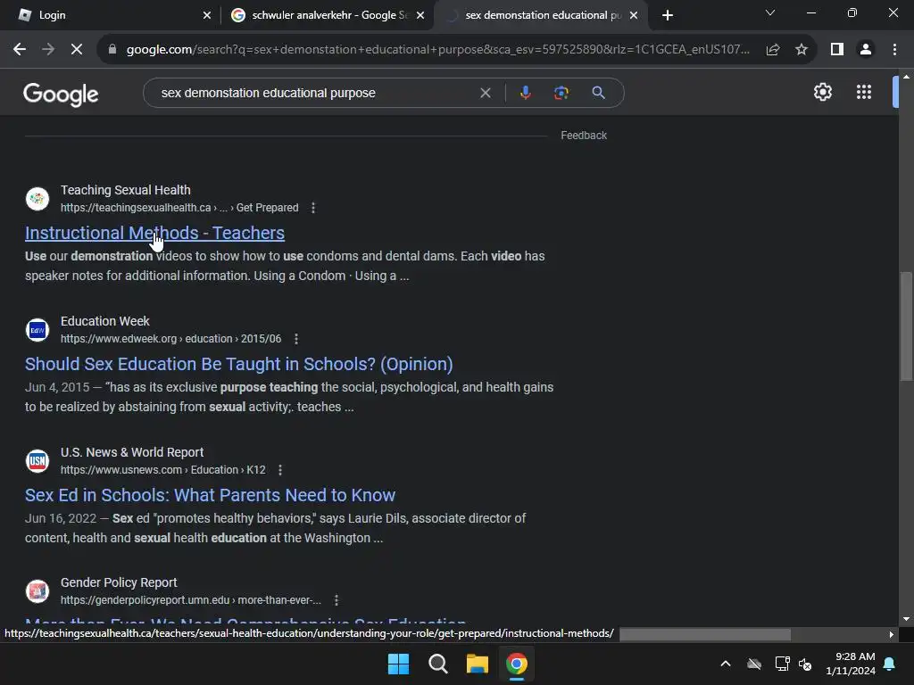The image size is (914, 685).
Task: Open the notifications bell
Action: click(x=890, y=664)
